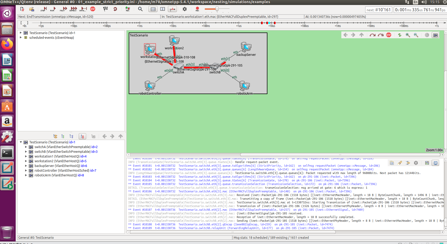Click the Run Until toolbar icon
This screenshot has width=447, height=244.
83,9
